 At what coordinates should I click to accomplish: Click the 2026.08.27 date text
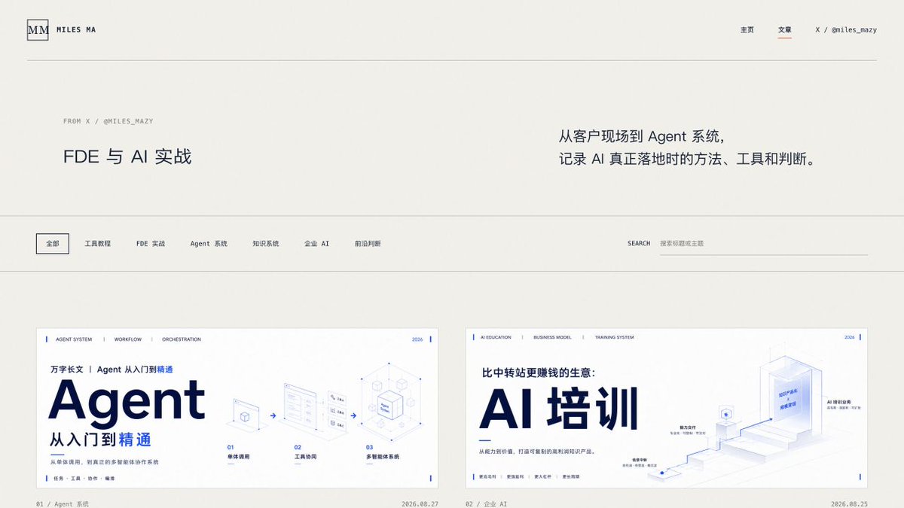click(420, 504)
